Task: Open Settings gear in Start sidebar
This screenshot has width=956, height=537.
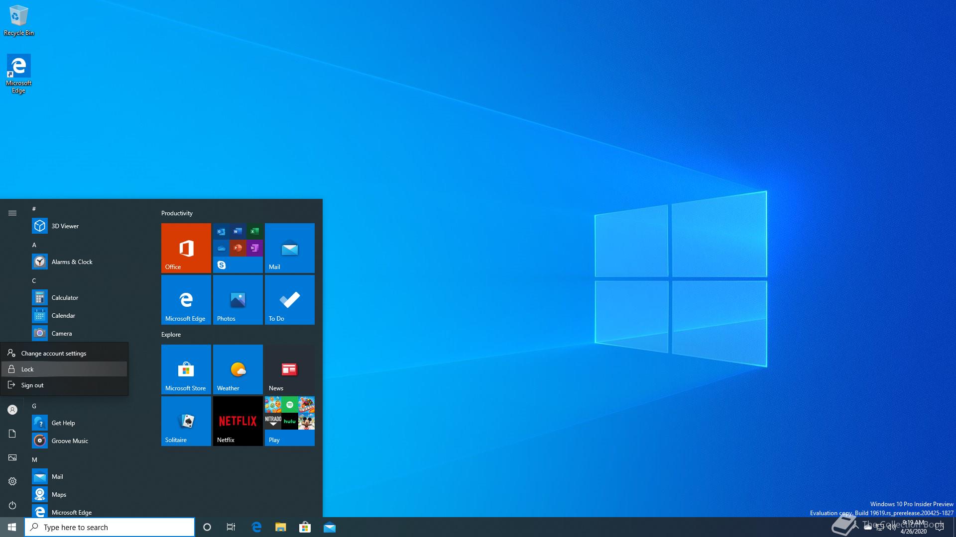Action: [12, 481]
